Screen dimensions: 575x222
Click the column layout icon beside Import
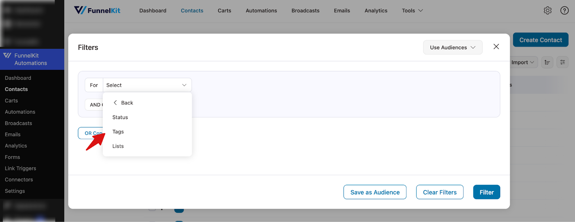click(x=547, y=62)
